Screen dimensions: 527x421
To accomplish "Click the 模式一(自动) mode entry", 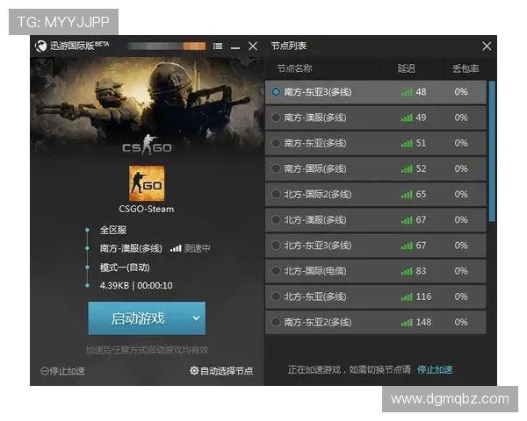I will click(x=125, y=268).
